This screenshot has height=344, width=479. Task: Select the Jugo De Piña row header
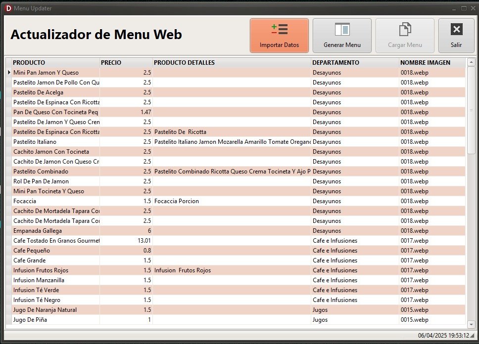8,320
